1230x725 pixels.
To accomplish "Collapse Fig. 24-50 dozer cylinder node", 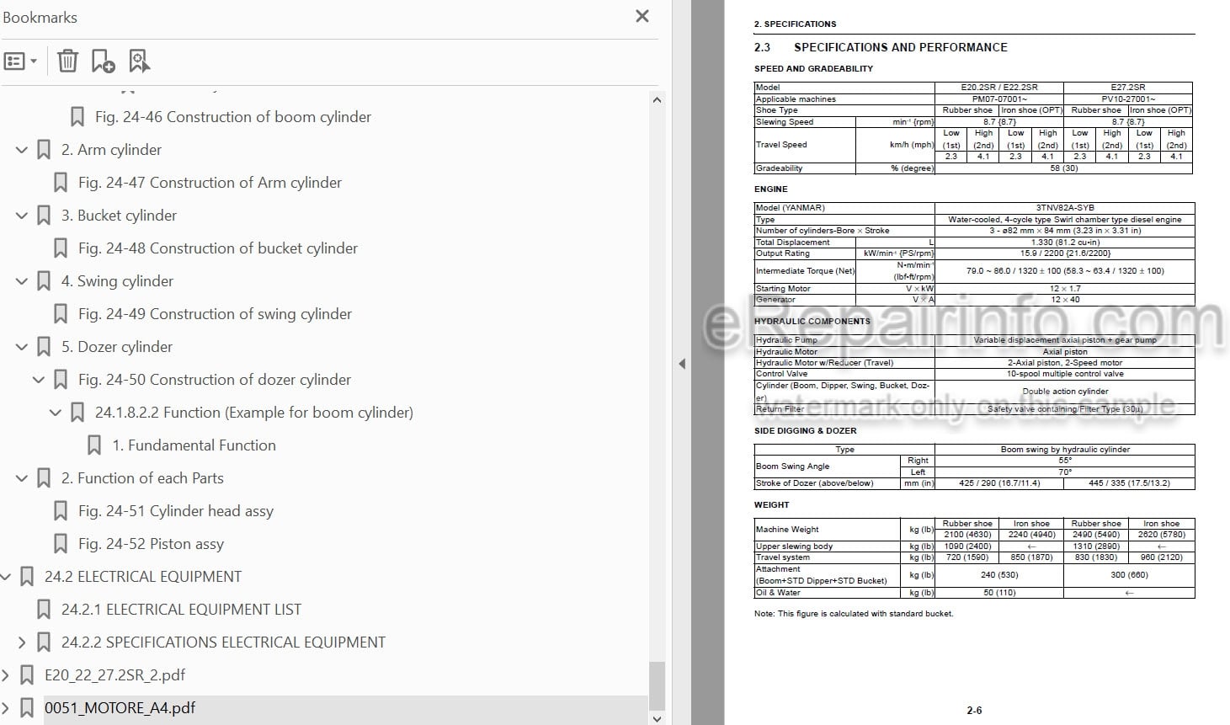I will click(39, 380).
